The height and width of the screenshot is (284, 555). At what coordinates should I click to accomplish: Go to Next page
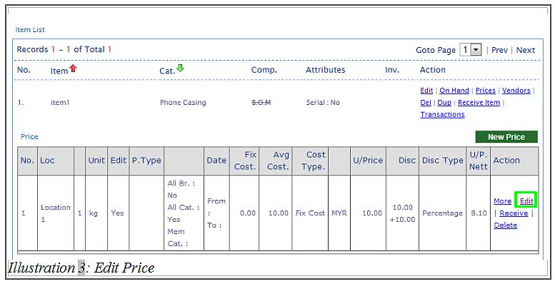coord(526,50)
